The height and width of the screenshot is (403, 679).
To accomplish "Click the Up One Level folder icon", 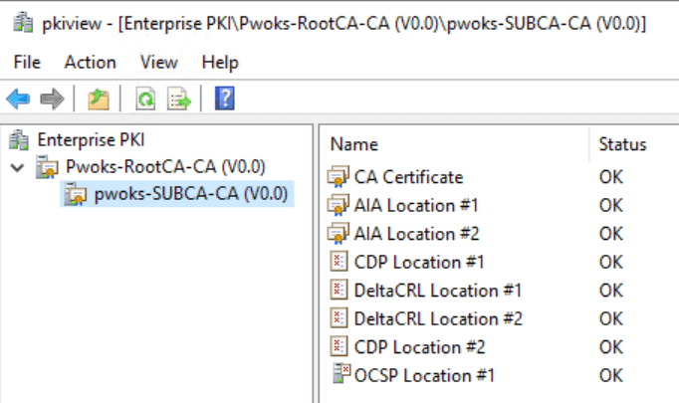I will (x=99, y=99).
